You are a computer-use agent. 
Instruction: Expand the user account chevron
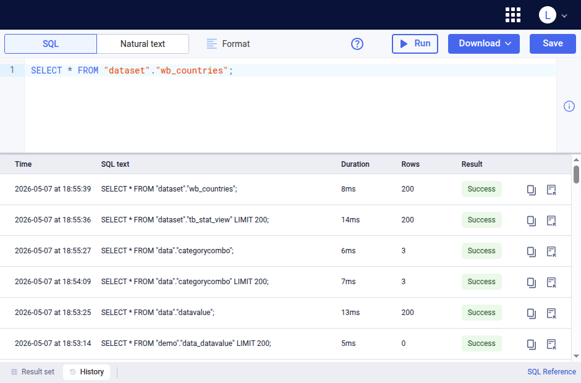tap(564, 16)
